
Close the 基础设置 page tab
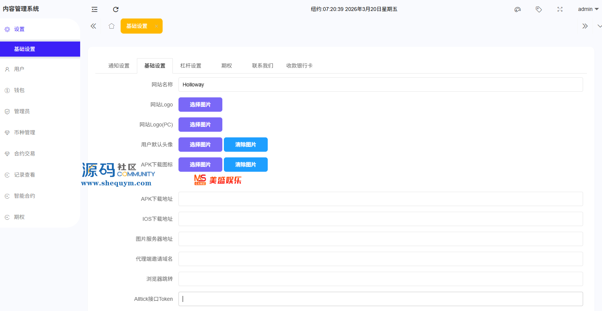[156, 26]
